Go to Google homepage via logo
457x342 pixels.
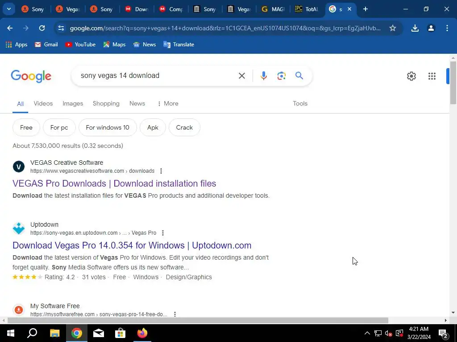(31, 76)
